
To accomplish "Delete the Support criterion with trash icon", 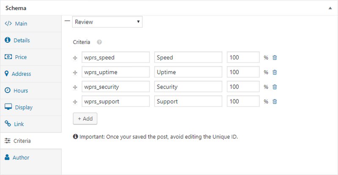I will click(275, 101).
